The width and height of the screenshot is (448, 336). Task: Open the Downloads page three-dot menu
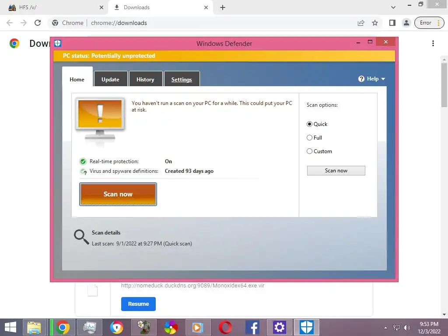pos(433,43)
